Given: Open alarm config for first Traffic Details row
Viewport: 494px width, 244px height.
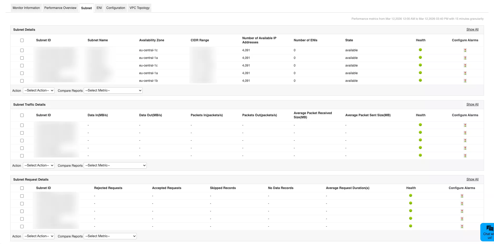Looking at the screenshot, I should click(x=465, y=125).
